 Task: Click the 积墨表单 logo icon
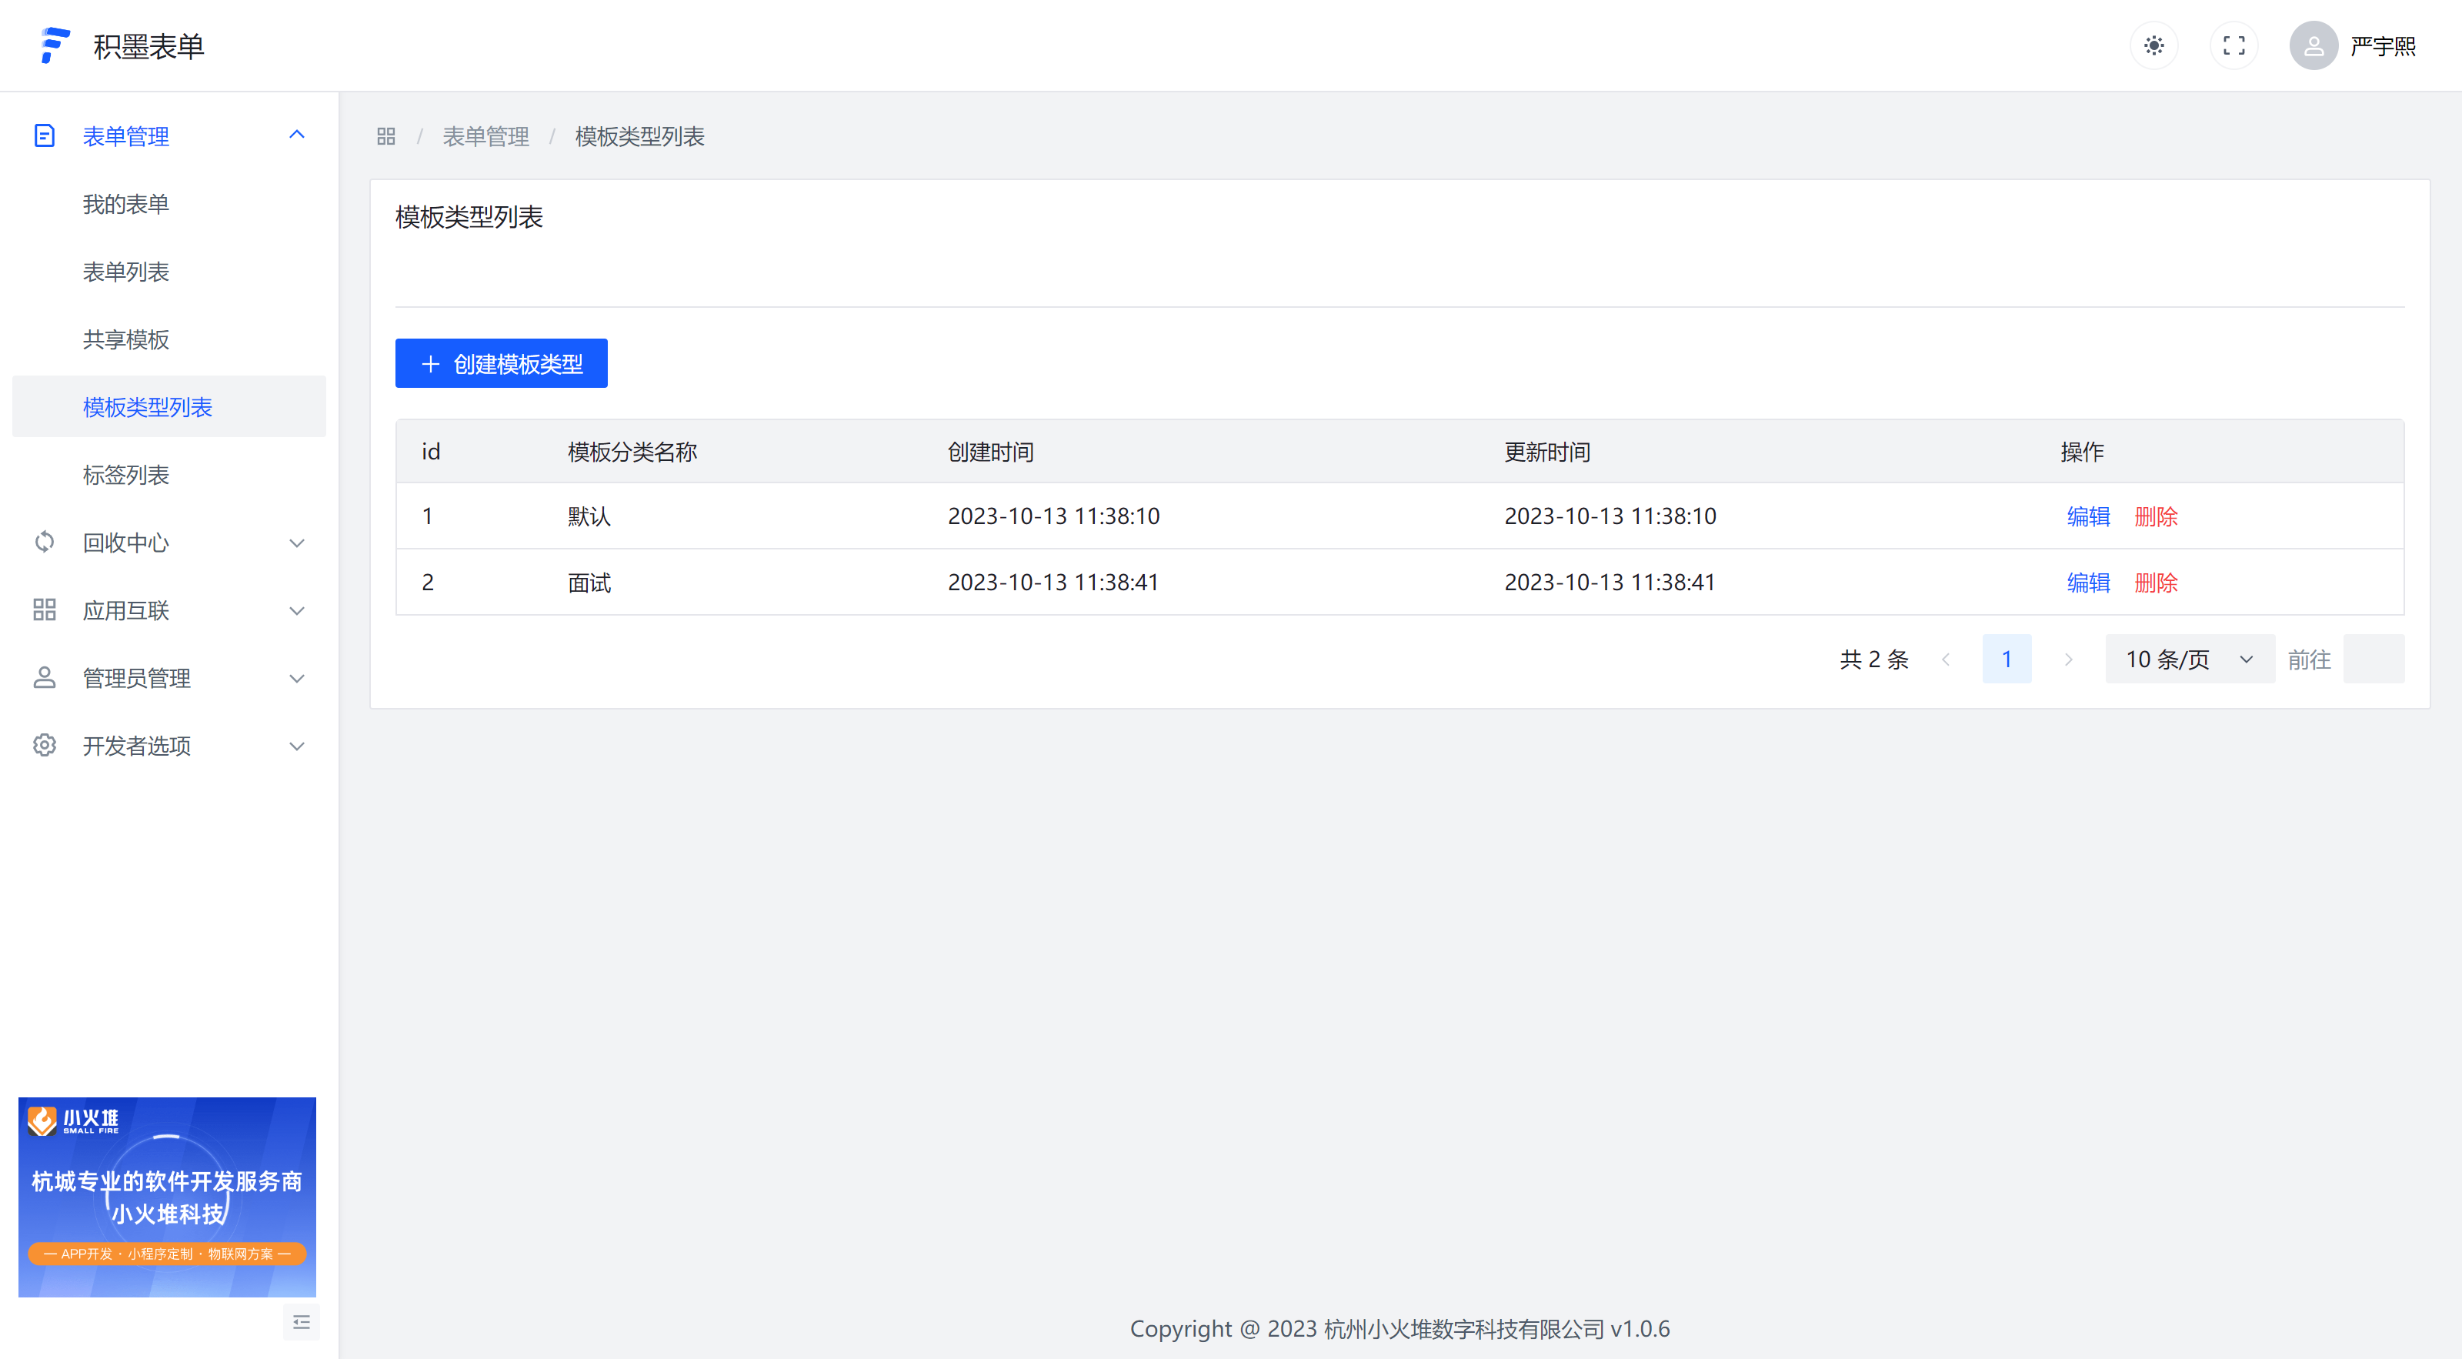[55, 46]
